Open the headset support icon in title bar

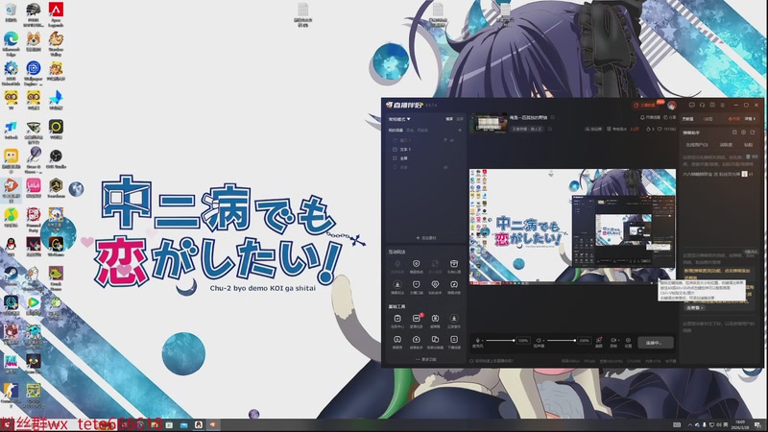pos(702,105)
